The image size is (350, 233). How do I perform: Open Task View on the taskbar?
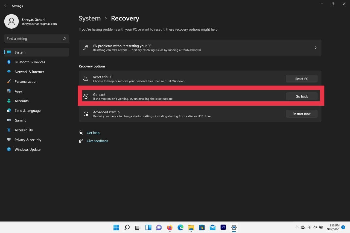(138, 227)
